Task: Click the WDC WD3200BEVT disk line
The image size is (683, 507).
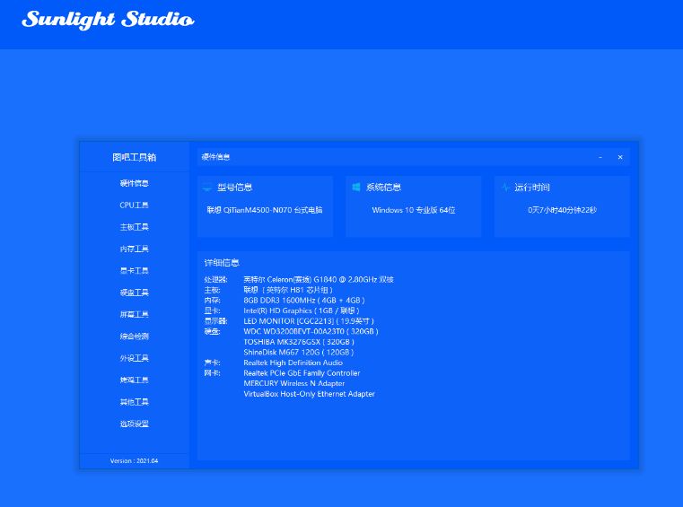Action: click(x=311, y=331)
